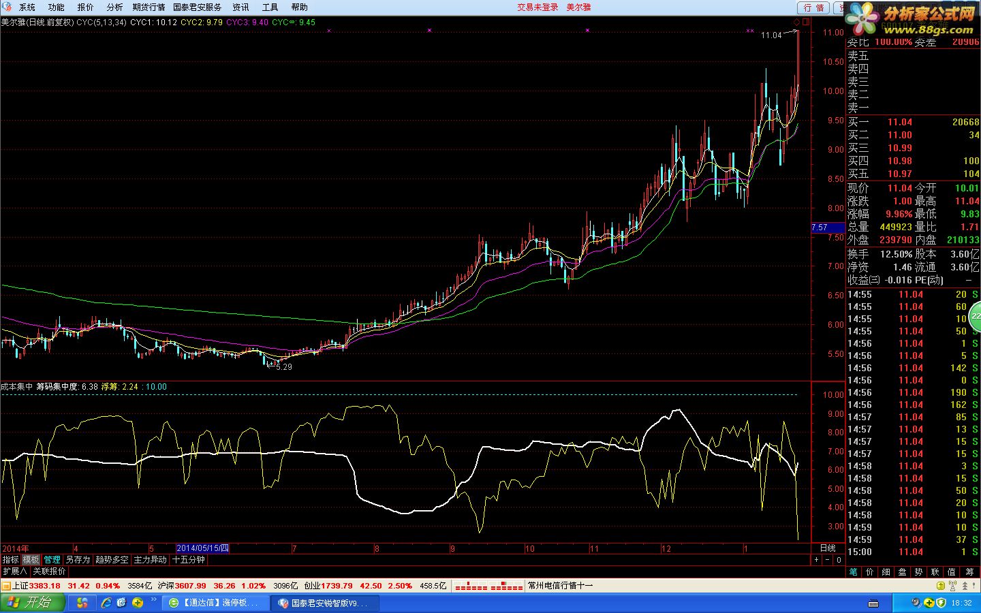
Task: Click the Windows 开始 start button
Action: [x=33, y=602]
